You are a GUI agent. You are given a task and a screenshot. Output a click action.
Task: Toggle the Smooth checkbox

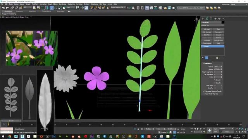tap(215, 80)
